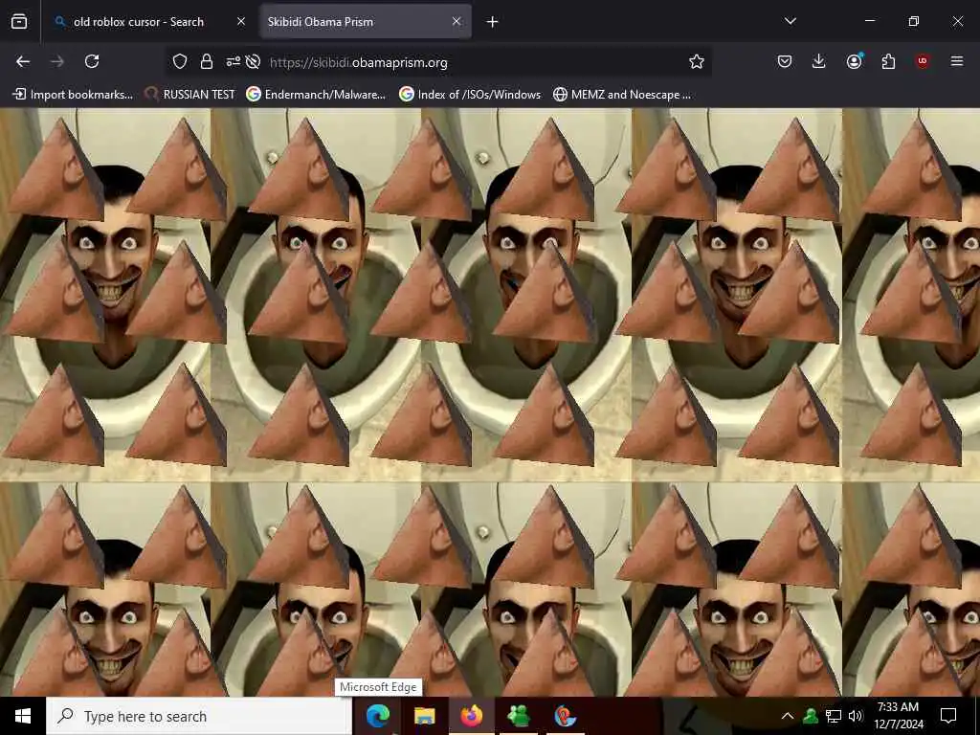Go back to previous page

pos(23,61)
